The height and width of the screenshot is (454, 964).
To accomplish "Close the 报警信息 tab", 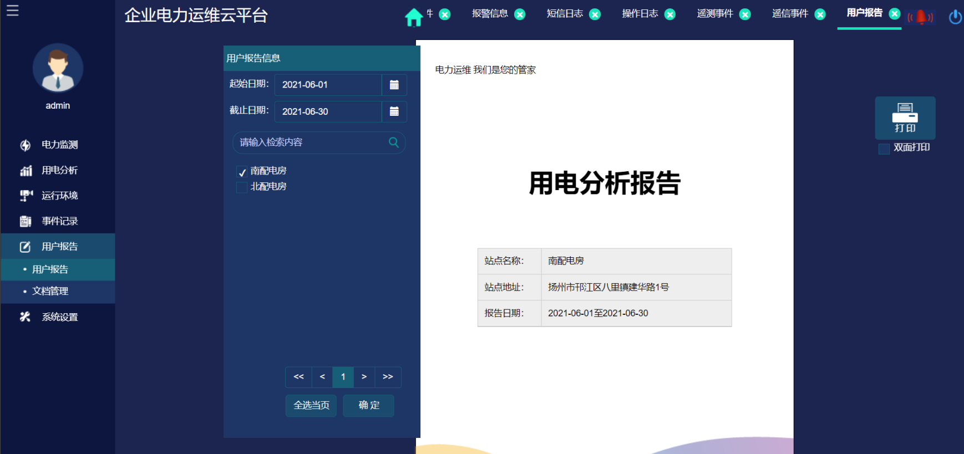I will (x=520, y=14).
